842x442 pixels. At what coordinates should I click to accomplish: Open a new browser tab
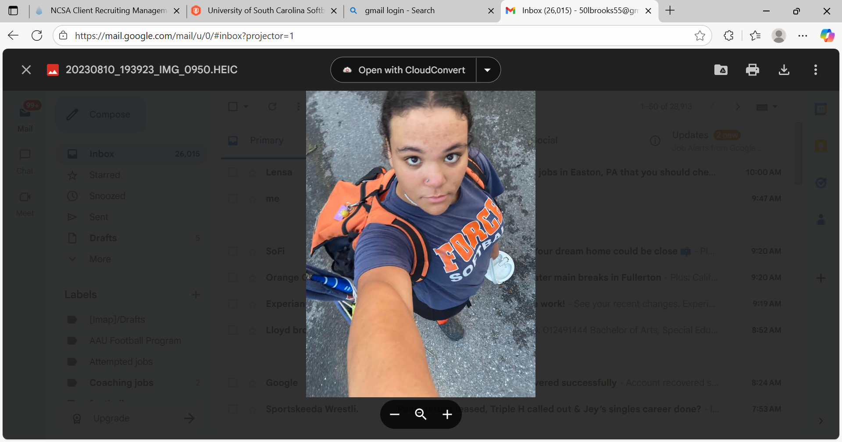coord(670,11)
